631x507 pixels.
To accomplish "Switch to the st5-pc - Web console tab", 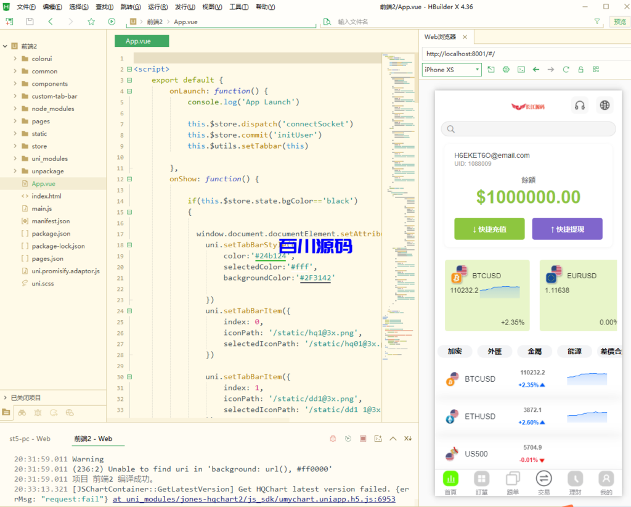I will (30, 439).
